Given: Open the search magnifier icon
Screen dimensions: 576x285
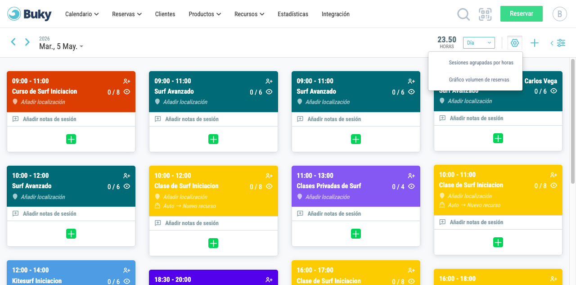Looking at the screenshot, I should (x=463, y=14).
